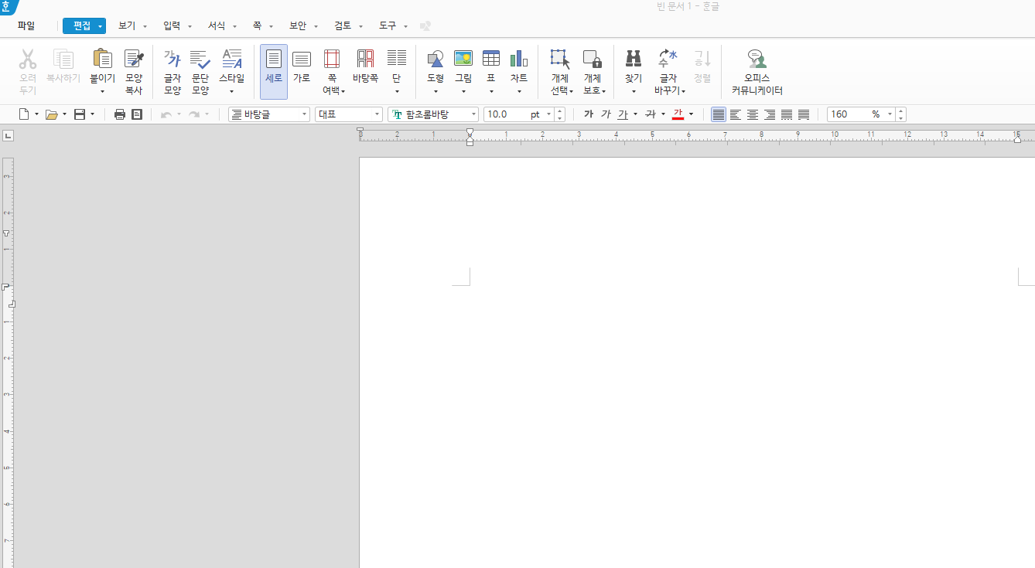The width and height of the screenshot is (1035, 568).
Task: Click the 그림 (picture) icon
Action: pyautogui.click(x=463, y=59)
